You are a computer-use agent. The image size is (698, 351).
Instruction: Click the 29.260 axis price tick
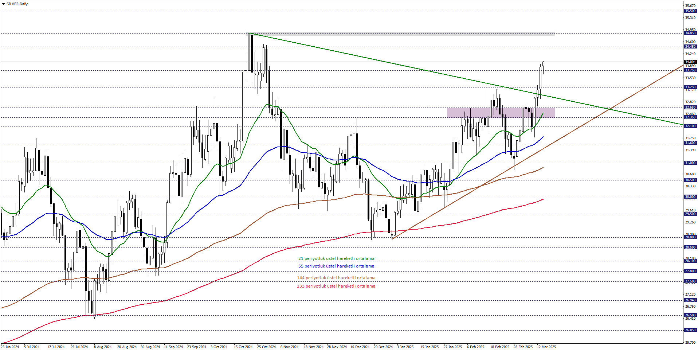[x=690, y=222]
